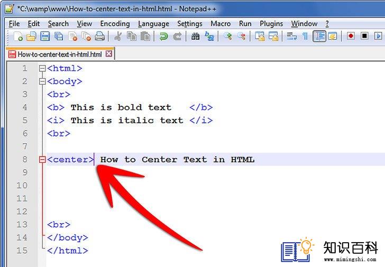Viewport: 385px width, 267px height.
Task: Click the Paste clipboard icon
Action: pos(145,36)
